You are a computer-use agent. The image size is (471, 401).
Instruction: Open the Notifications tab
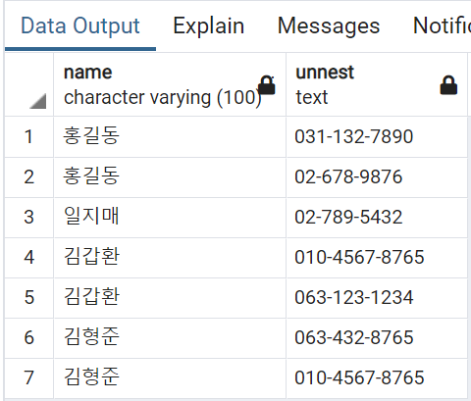(442, 25)
